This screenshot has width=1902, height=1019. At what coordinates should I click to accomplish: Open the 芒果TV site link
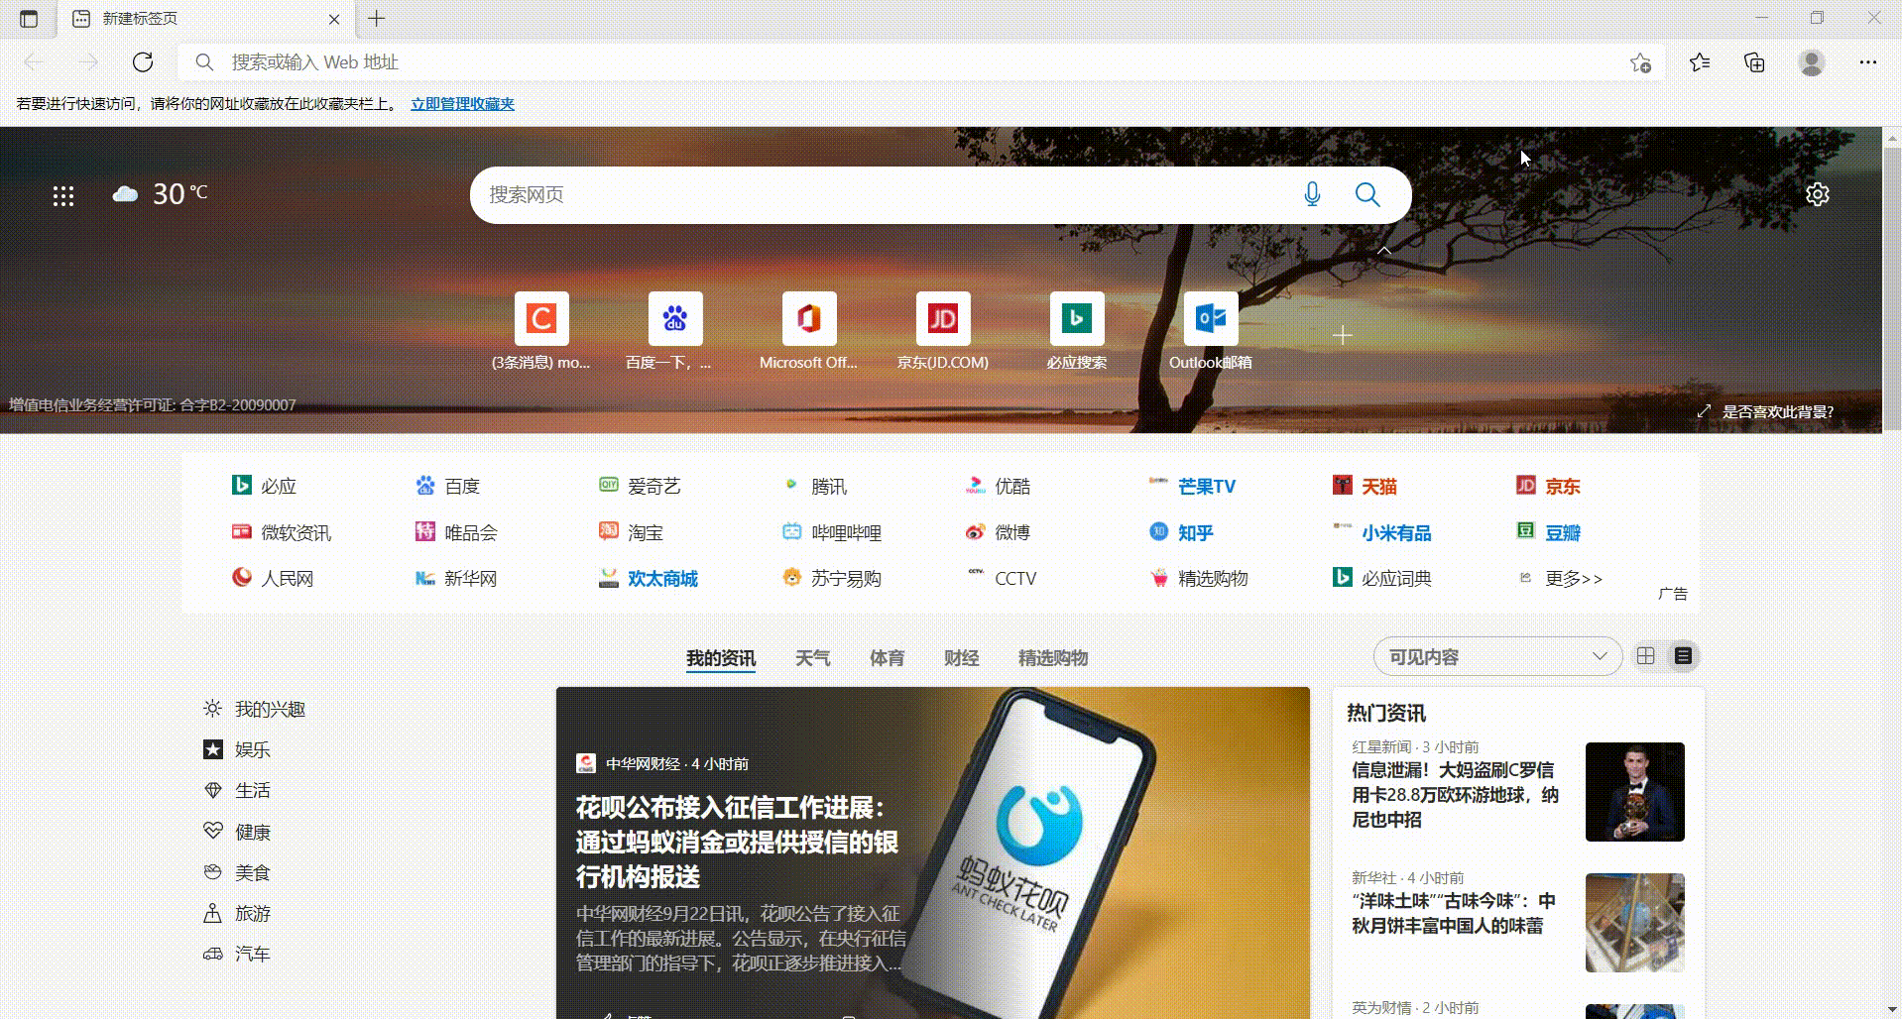pyautogui.click(x=1192, y=486)
